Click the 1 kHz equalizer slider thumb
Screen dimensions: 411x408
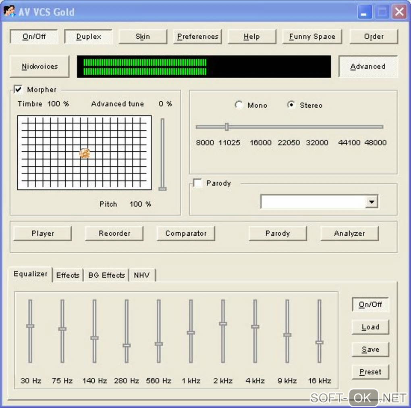[191, 333]
